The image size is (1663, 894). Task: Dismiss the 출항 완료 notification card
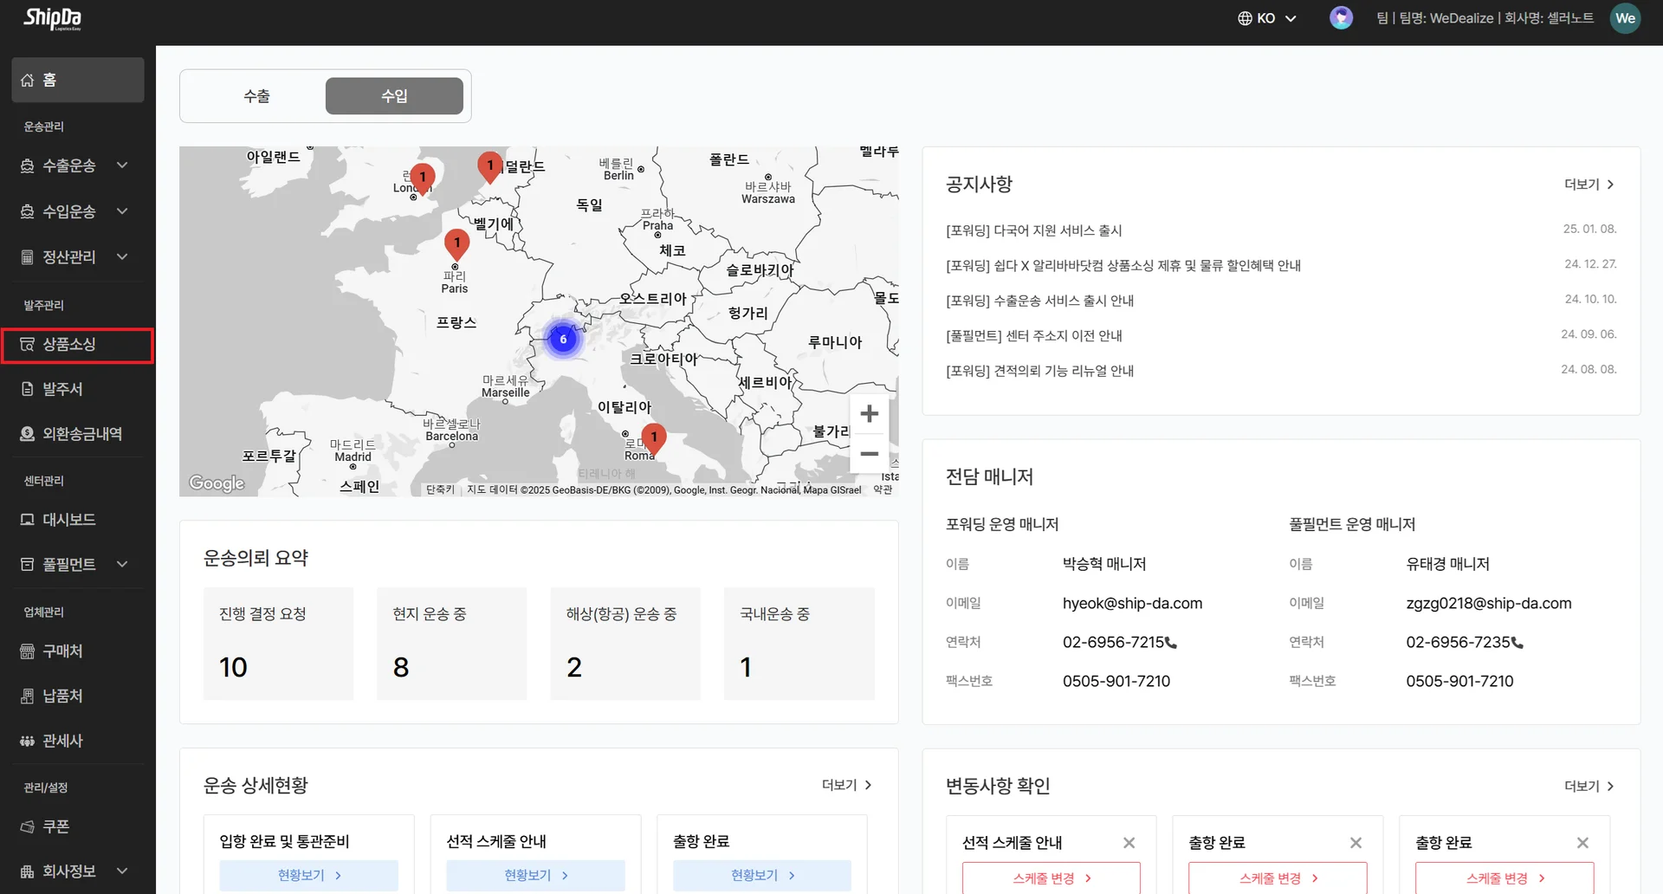coord(1356,842)
